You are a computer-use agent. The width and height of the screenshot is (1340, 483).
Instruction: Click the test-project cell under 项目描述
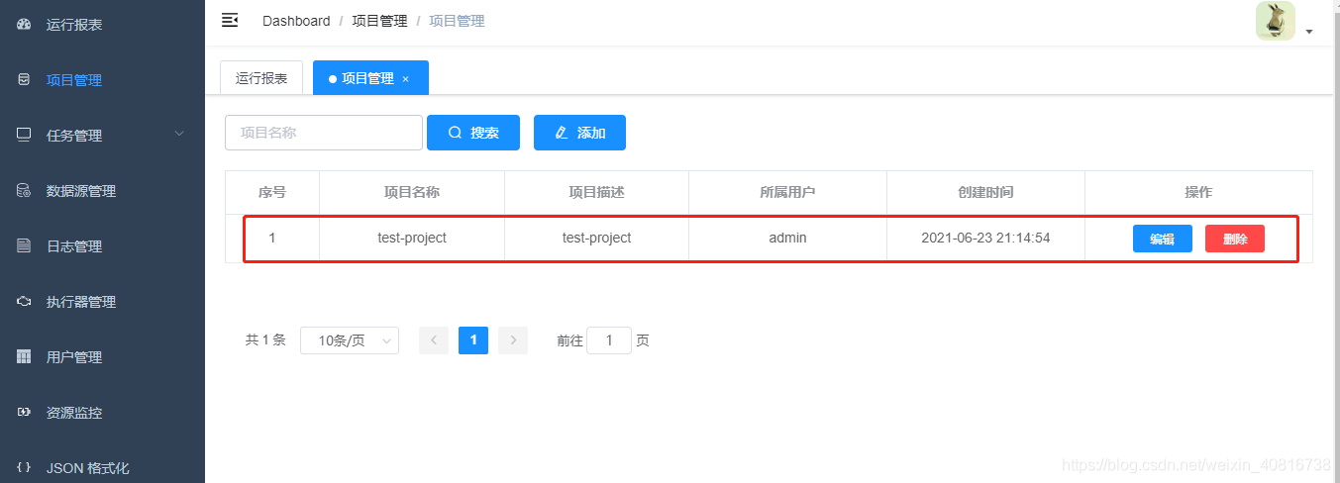(596, 239)
